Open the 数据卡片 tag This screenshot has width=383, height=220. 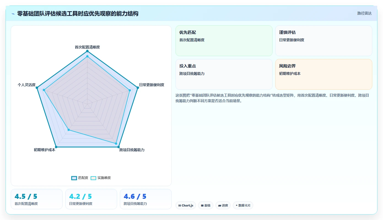[243, 205]
